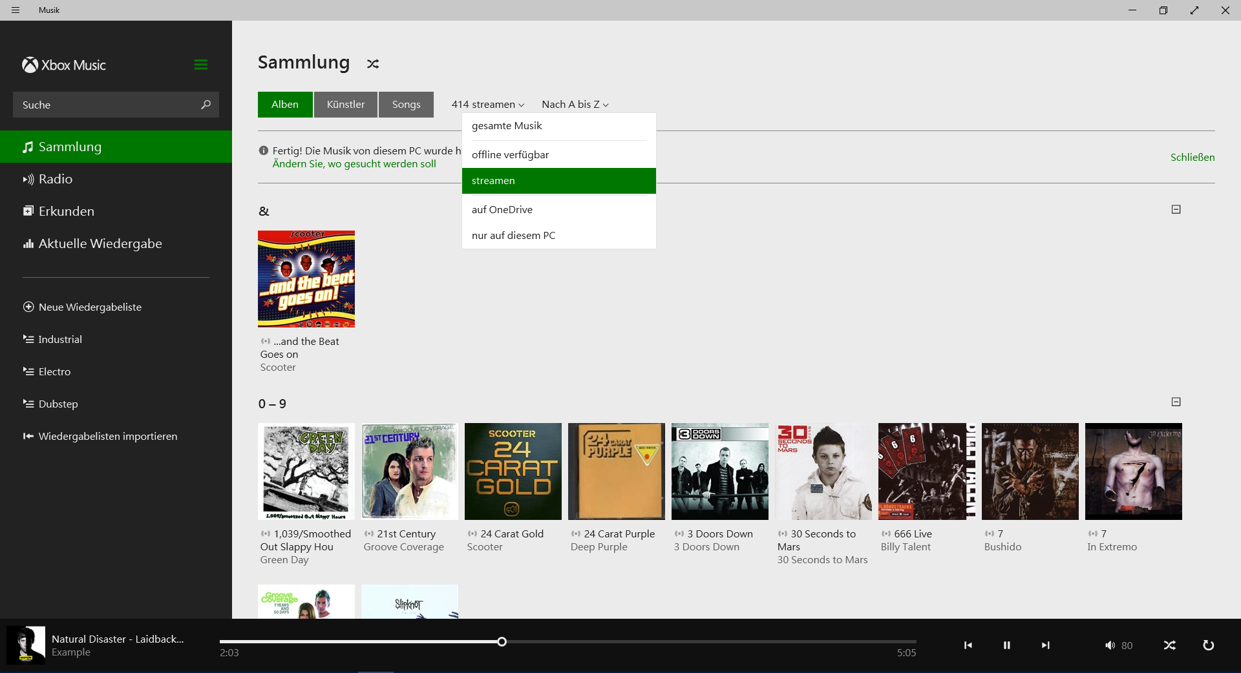Screen dimensions: 1241x673
Task: Click the green menu icon beside Xbox Music
Action: pos(200,65)
